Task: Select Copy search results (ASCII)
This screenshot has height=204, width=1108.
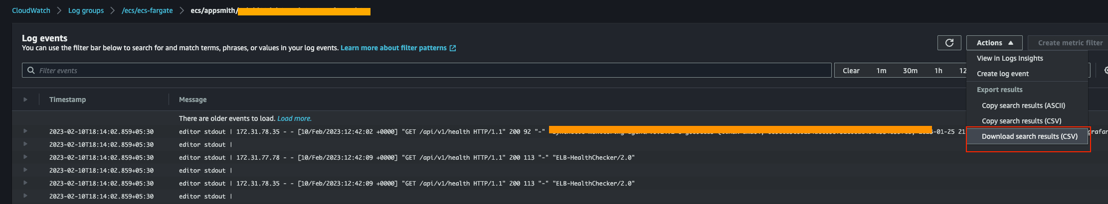Action: point(1023,105)
